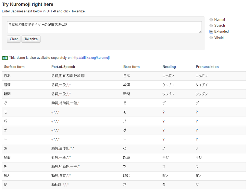Click the Tokenize button

coord(31,39)
